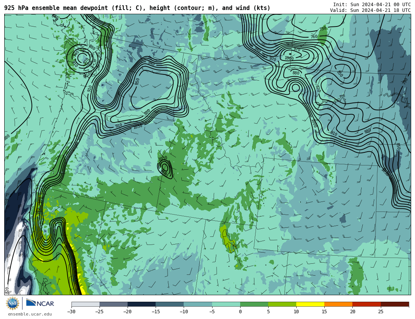
Task: Pick the green 0 to 5 colorbar segment
Action: pos(254,304)
